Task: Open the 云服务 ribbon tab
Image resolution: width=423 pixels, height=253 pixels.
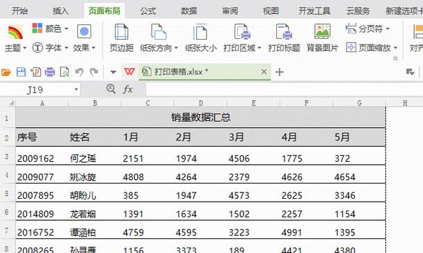Action: 358,11
